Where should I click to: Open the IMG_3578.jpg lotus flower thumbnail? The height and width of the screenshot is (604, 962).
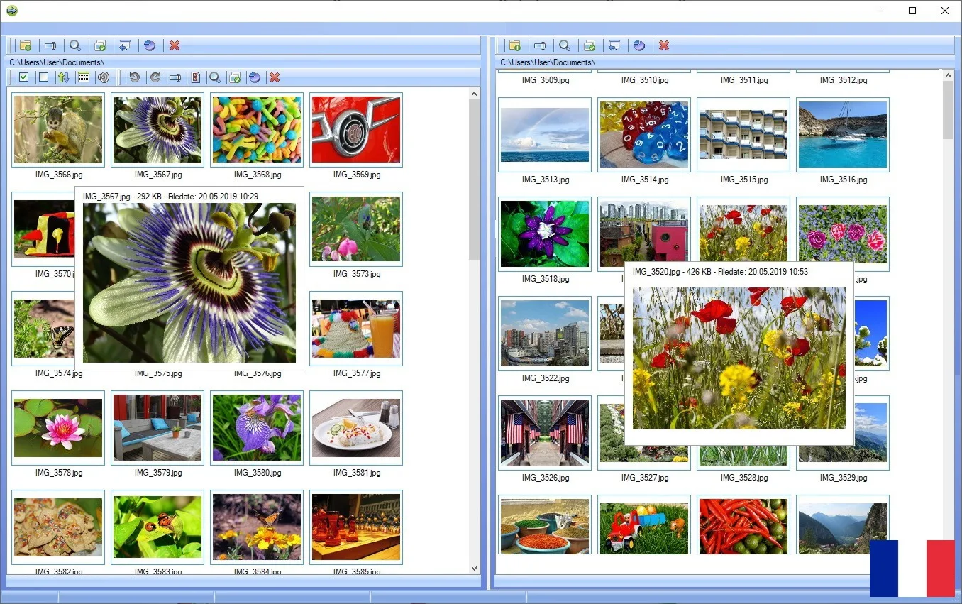[x=57, y=427]
